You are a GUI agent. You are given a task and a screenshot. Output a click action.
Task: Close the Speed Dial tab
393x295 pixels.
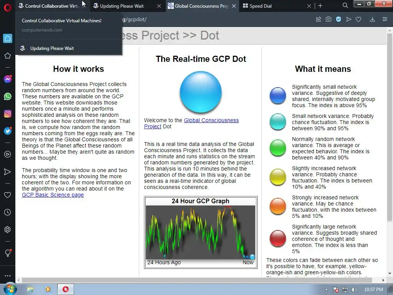point(309,6)
